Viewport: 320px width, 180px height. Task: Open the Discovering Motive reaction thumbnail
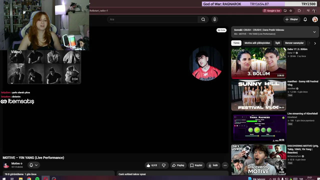[258, 160]
